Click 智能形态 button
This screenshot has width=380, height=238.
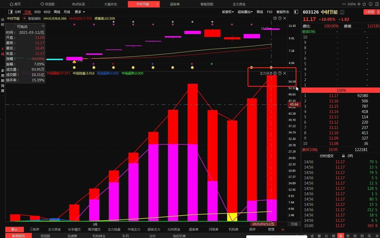(283, 12)
